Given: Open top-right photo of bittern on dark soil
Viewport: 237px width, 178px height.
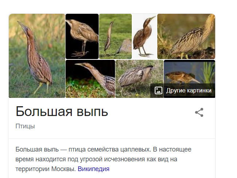Looking at the screenshot, I should point(186,36).
